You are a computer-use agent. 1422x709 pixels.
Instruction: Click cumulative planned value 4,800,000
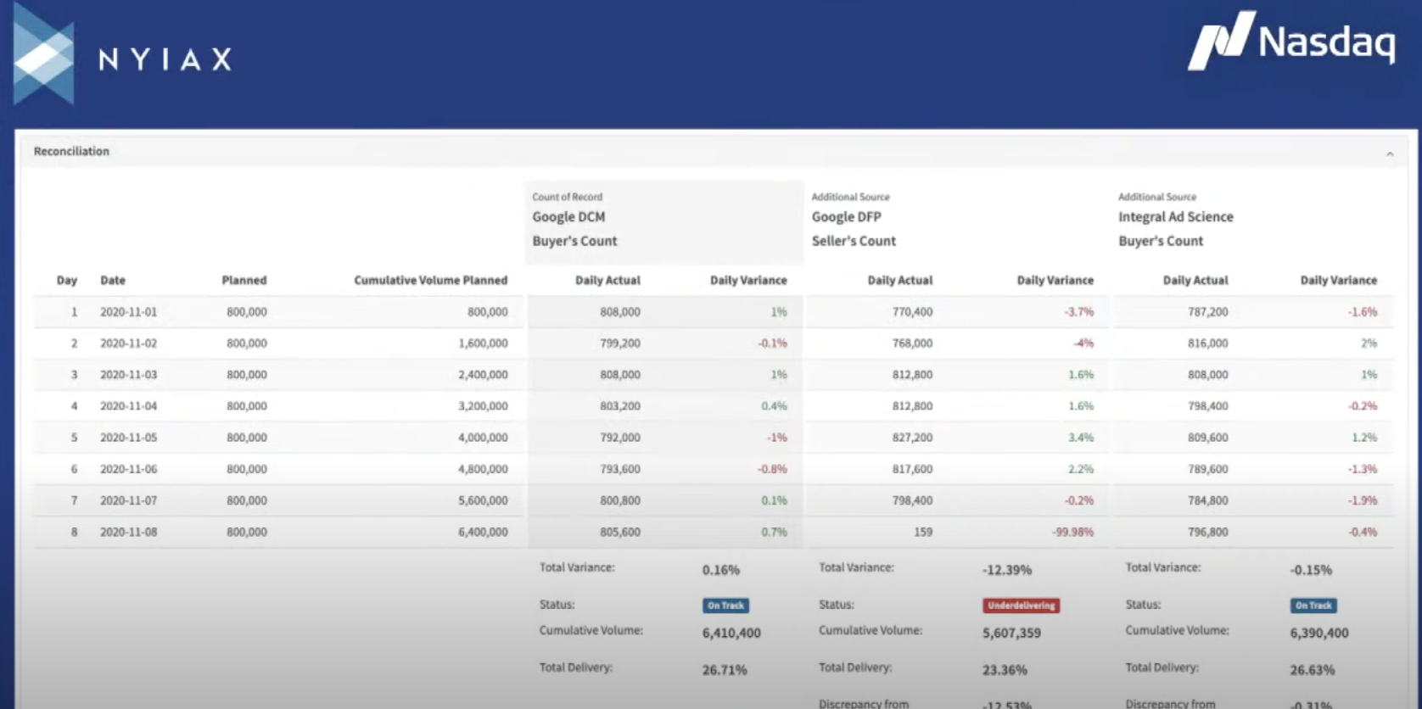[483, 469]
